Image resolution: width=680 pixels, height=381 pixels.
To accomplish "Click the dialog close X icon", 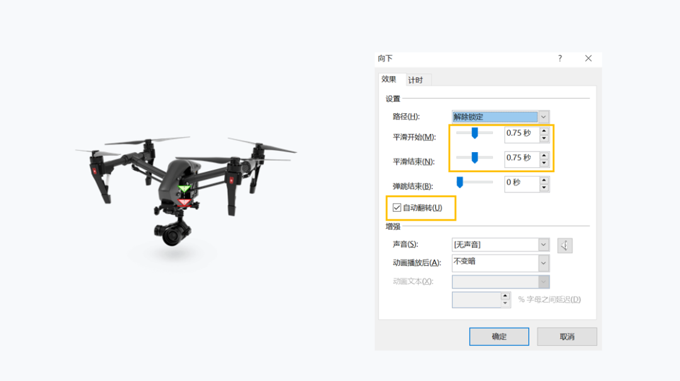I will pyautogui.click(x=588, y=58).
